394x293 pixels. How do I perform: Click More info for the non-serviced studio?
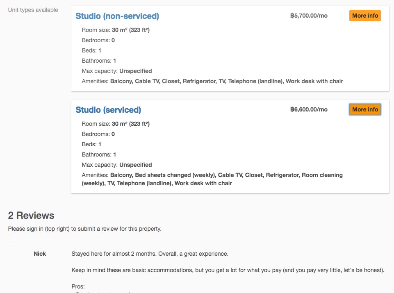tap(365, 16)
